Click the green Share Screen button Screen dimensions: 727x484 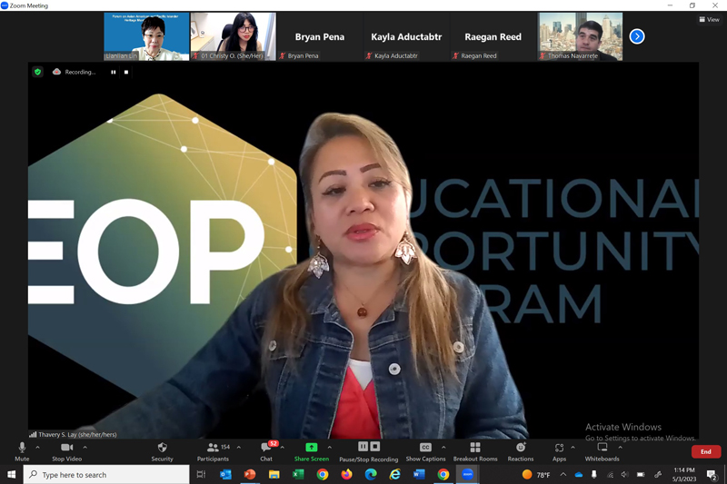[x=312, y=451]
